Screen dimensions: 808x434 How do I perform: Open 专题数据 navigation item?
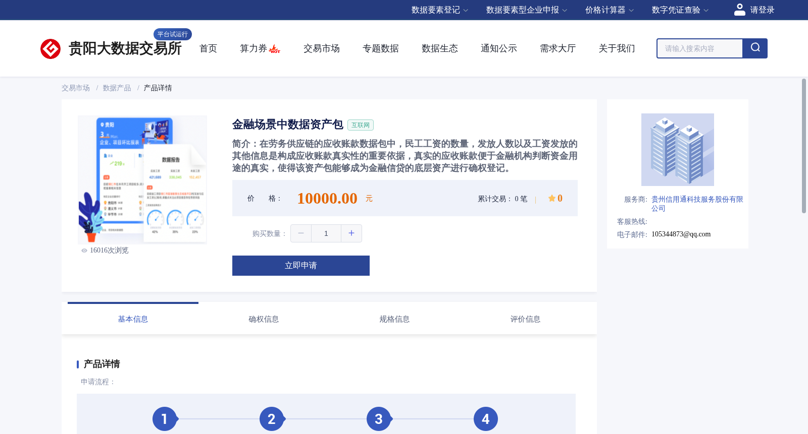[381, 48]
